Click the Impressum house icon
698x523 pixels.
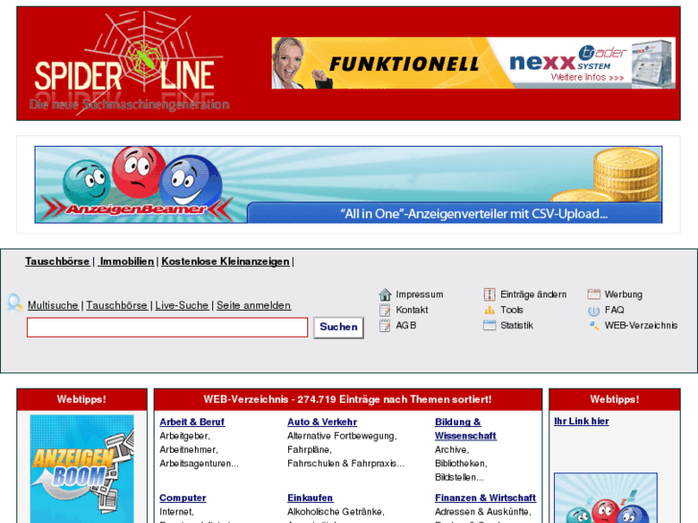click(385, 295)
